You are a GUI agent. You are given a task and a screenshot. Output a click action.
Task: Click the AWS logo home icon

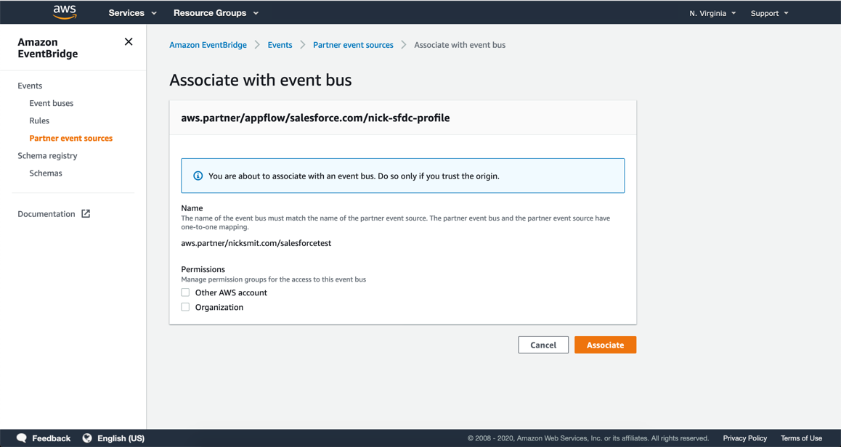[x=65, y=12]
